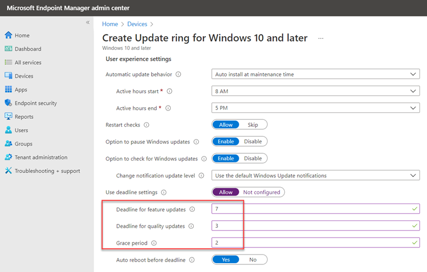
Task: Click info icon beside Use deadline settings
Action: pos(164,193)
